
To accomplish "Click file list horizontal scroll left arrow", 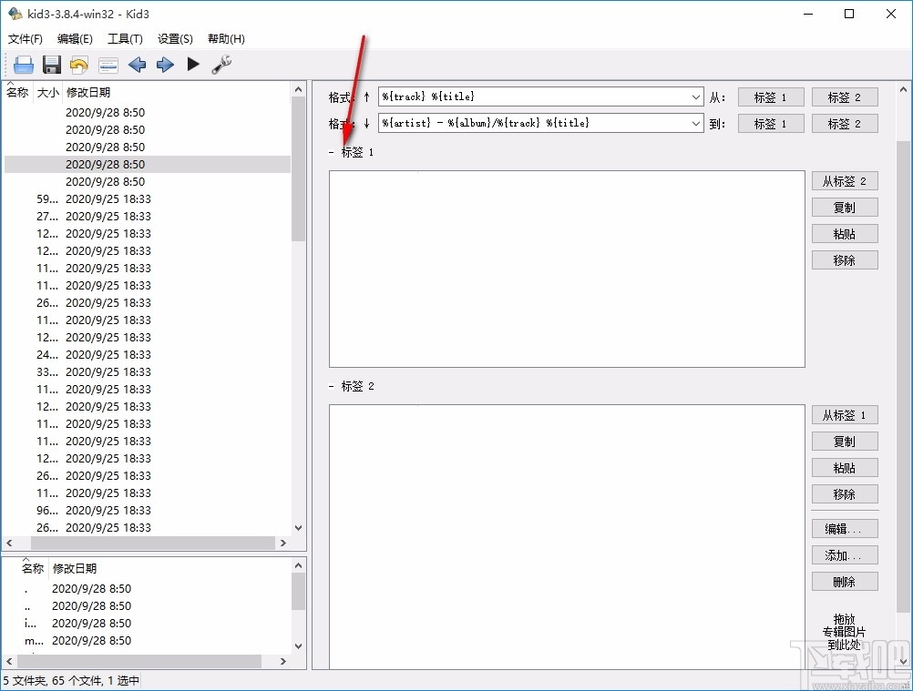I will tap(9, 543).
